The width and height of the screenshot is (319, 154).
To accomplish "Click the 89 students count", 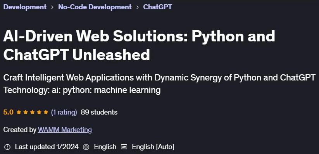I will click(99, 112).
